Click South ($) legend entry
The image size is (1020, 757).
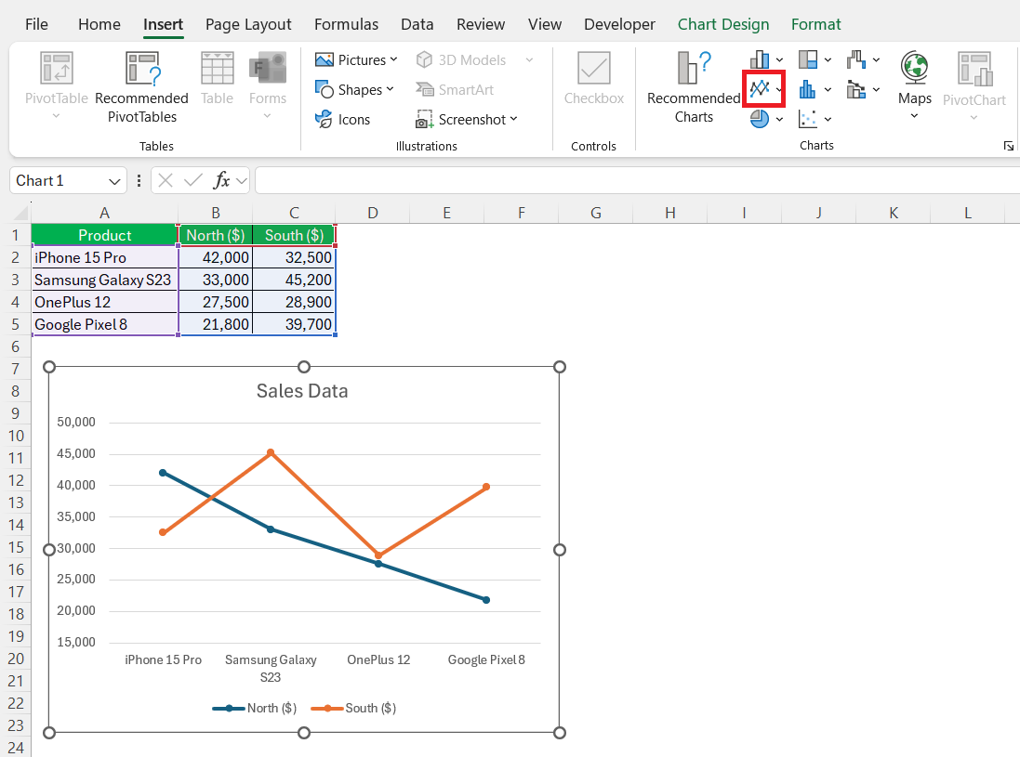click(x=353, y=708)
